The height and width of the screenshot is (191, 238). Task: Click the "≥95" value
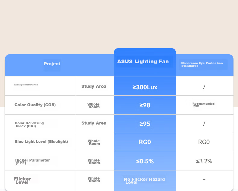(x=145, y=124)
